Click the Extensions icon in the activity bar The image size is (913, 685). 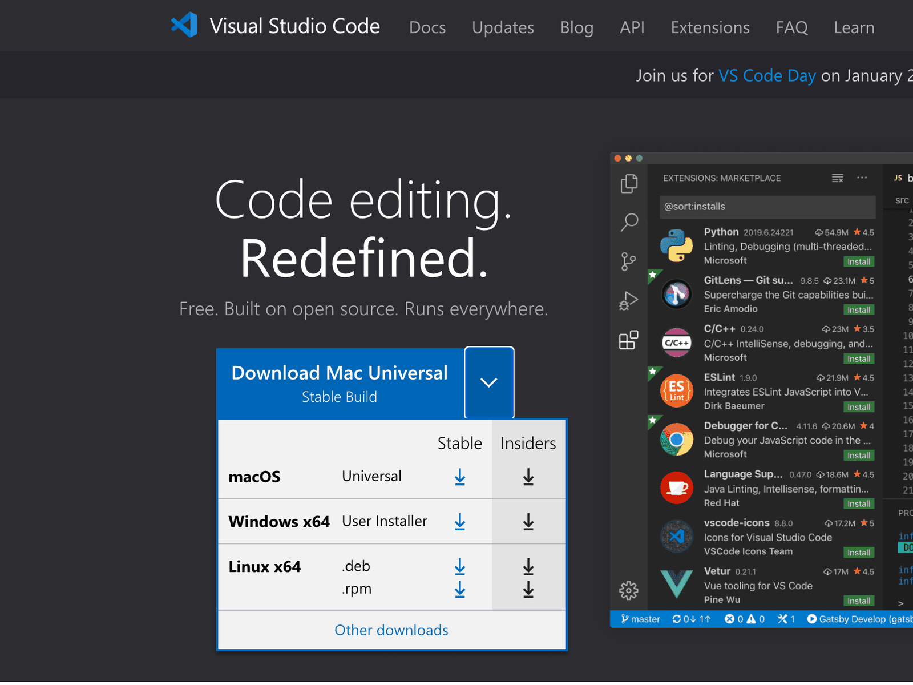pos(628,340)
